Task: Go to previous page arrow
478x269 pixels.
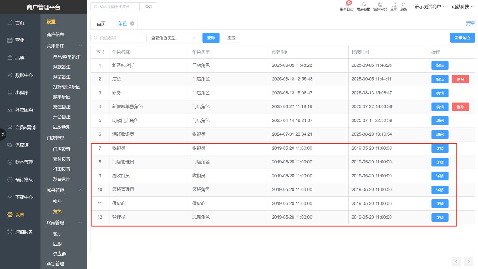Action: coord(456,261)
